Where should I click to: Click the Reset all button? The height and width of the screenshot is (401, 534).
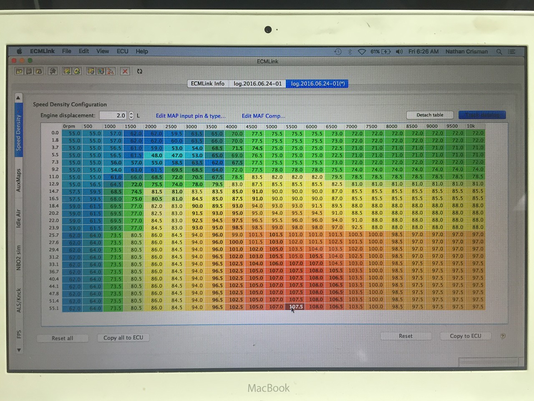click(x=62, y=338)
